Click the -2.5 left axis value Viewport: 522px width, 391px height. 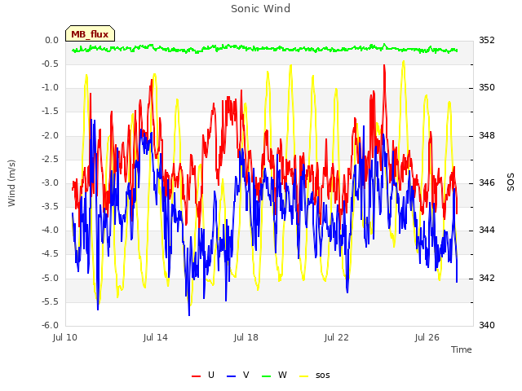tap(50, 159)
